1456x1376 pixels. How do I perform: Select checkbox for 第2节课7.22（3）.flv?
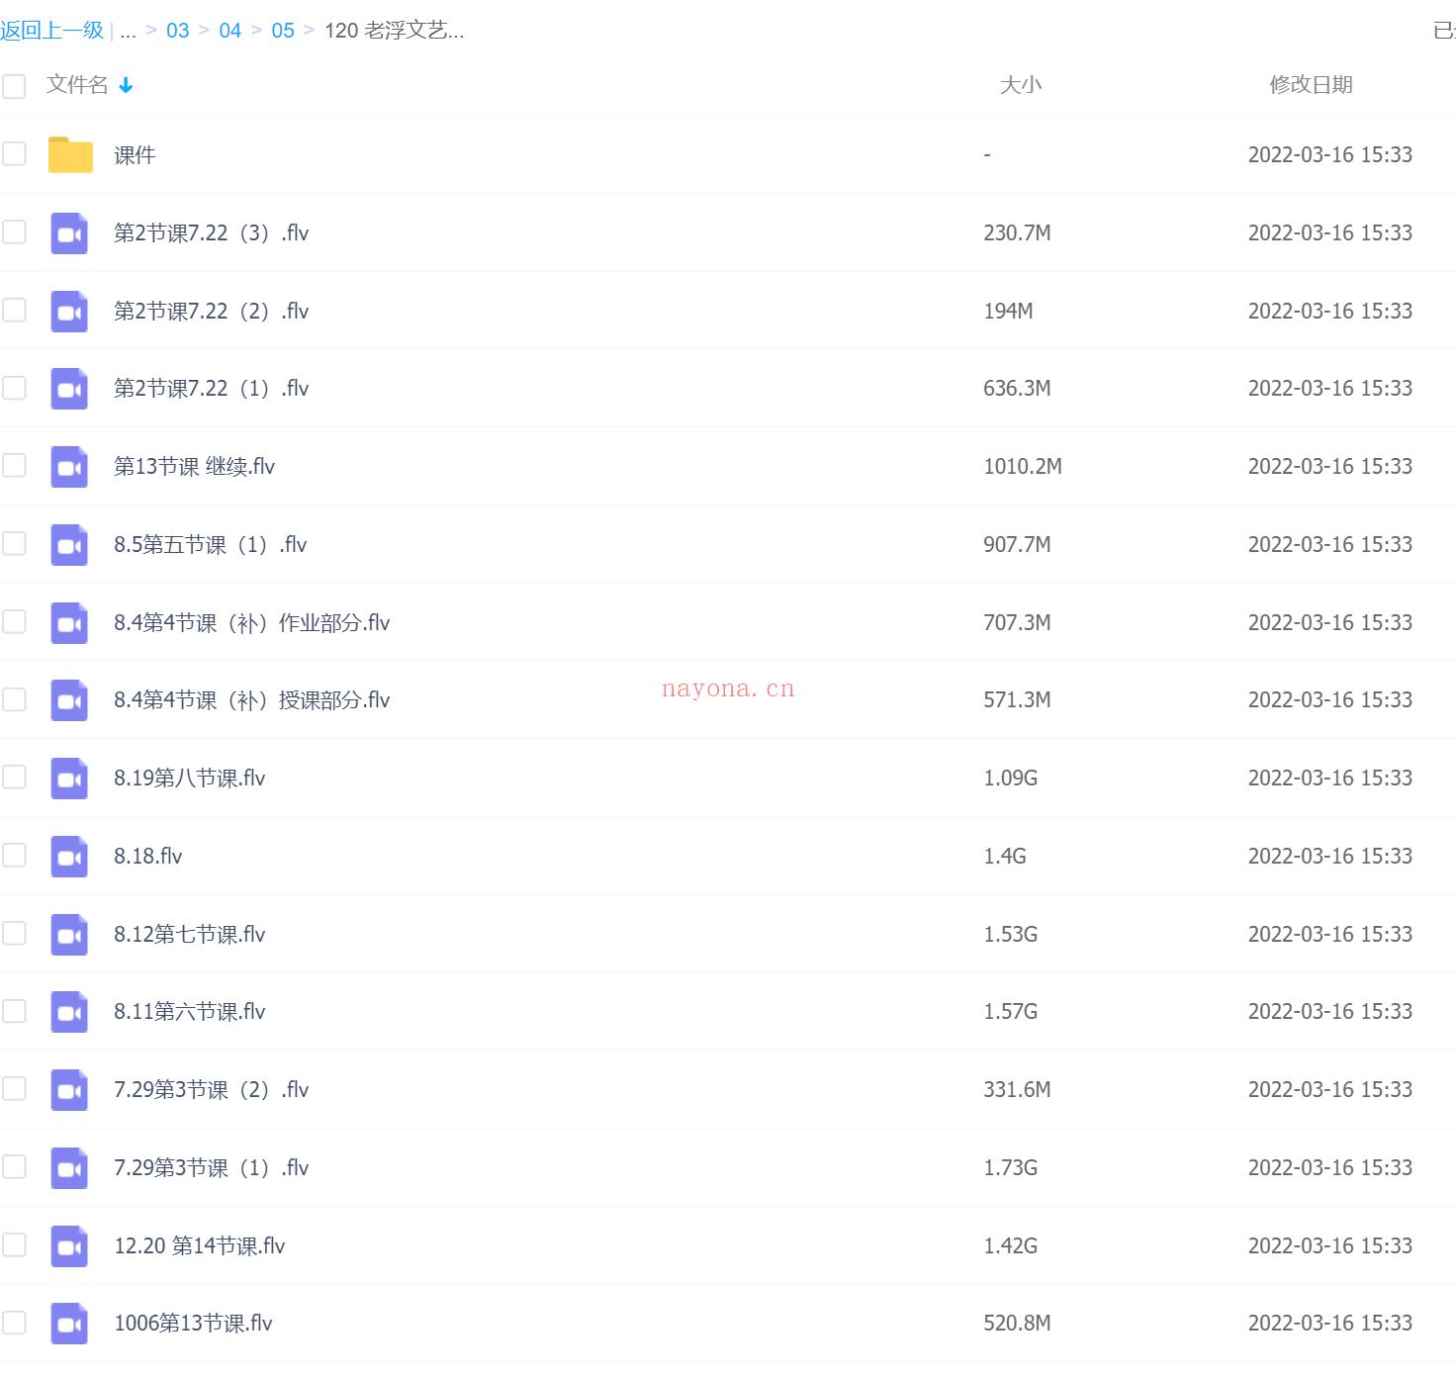pyautogui.click(x=14, y=231)
